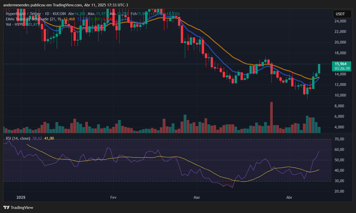Click the 15,964 current price label
356x213 pixels.
pos(341,64)
